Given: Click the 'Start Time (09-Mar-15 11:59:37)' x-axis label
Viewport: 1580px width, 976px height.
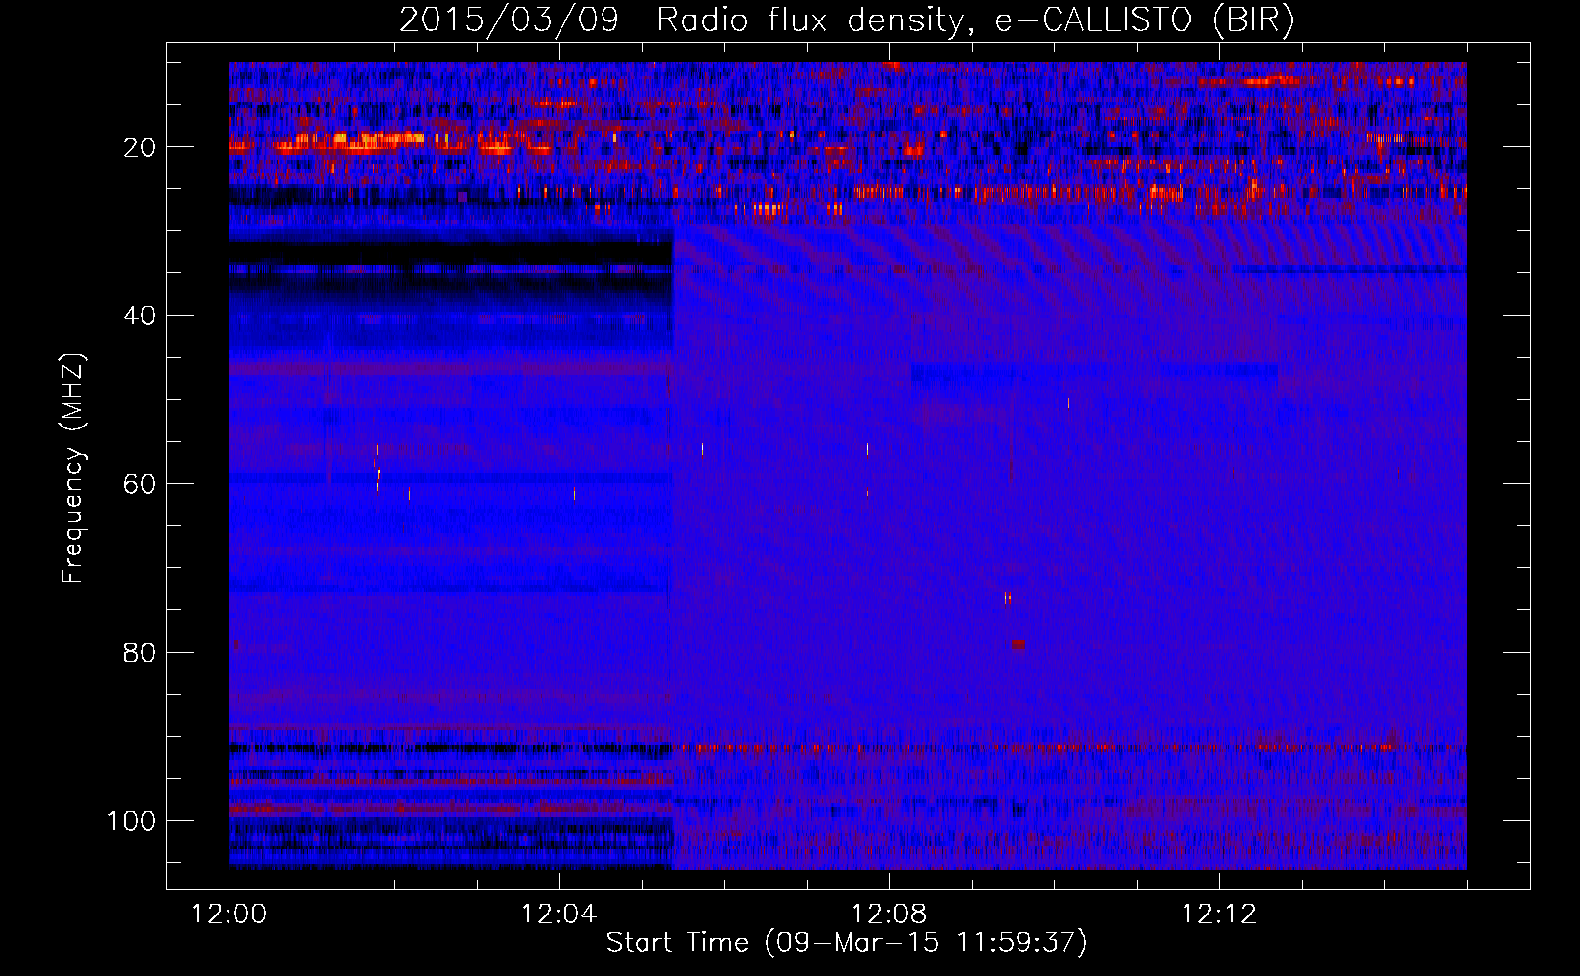Looking at the screenshot, I should 847,943.
